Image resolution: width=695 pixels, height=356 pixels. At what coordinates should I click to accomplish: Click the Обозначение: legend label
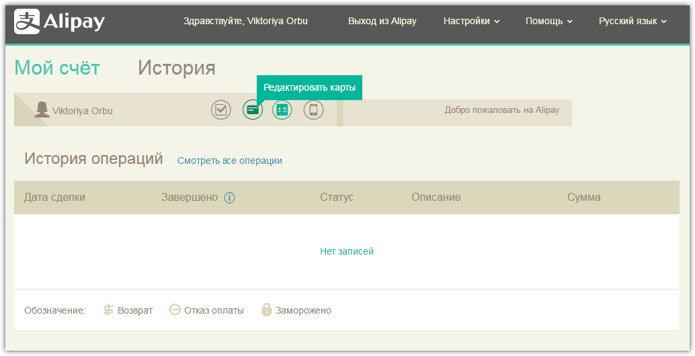pyautogui.click(x=55, y=310)
